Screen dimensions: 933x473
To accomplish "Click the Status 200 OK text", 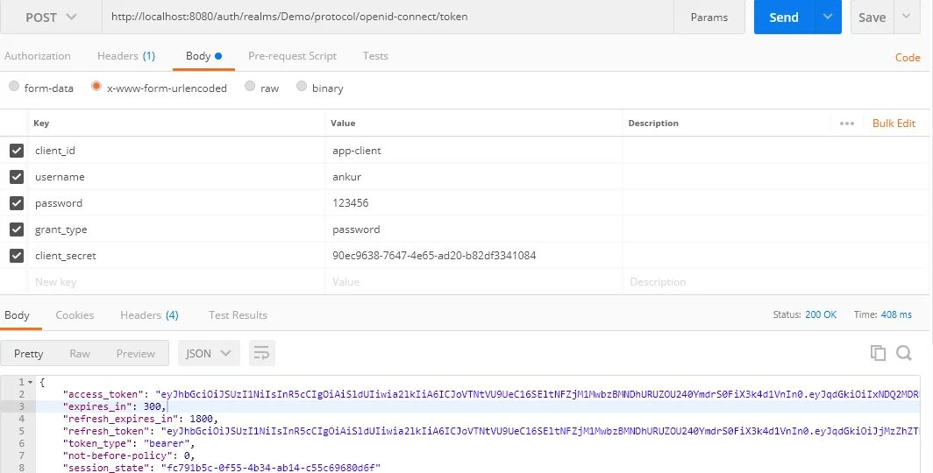I will (x=804, y=314).
